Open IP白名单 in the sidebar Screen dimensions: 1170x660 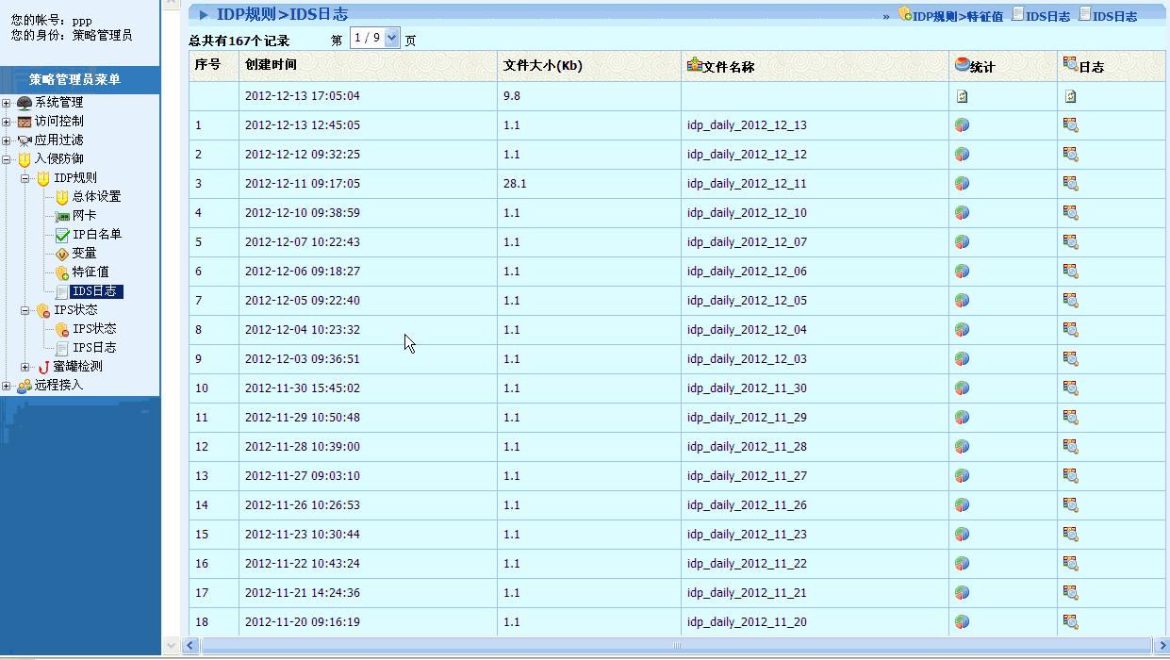tap(97, 235)
